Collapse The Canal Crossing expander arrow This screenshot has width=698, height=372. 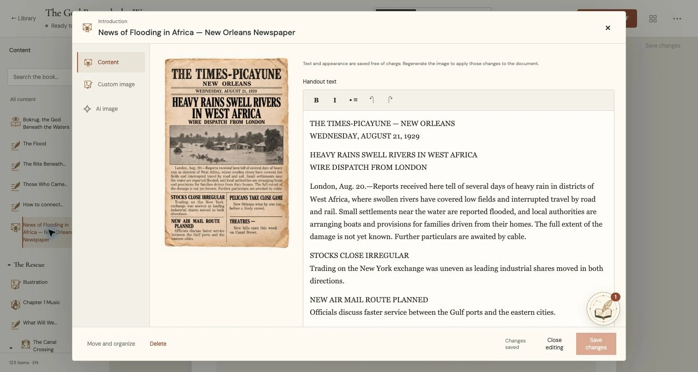pos(11,348)
